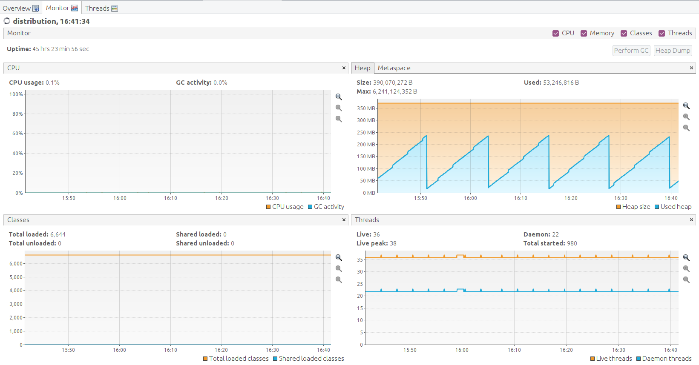Zoom in on the CPU usage chart
The height and width of the screenshot is (365, 699).
click(x=339, y=108)
